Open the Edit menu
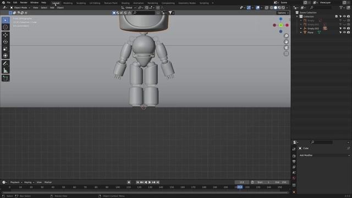The image size is (352, 198). 15,2
